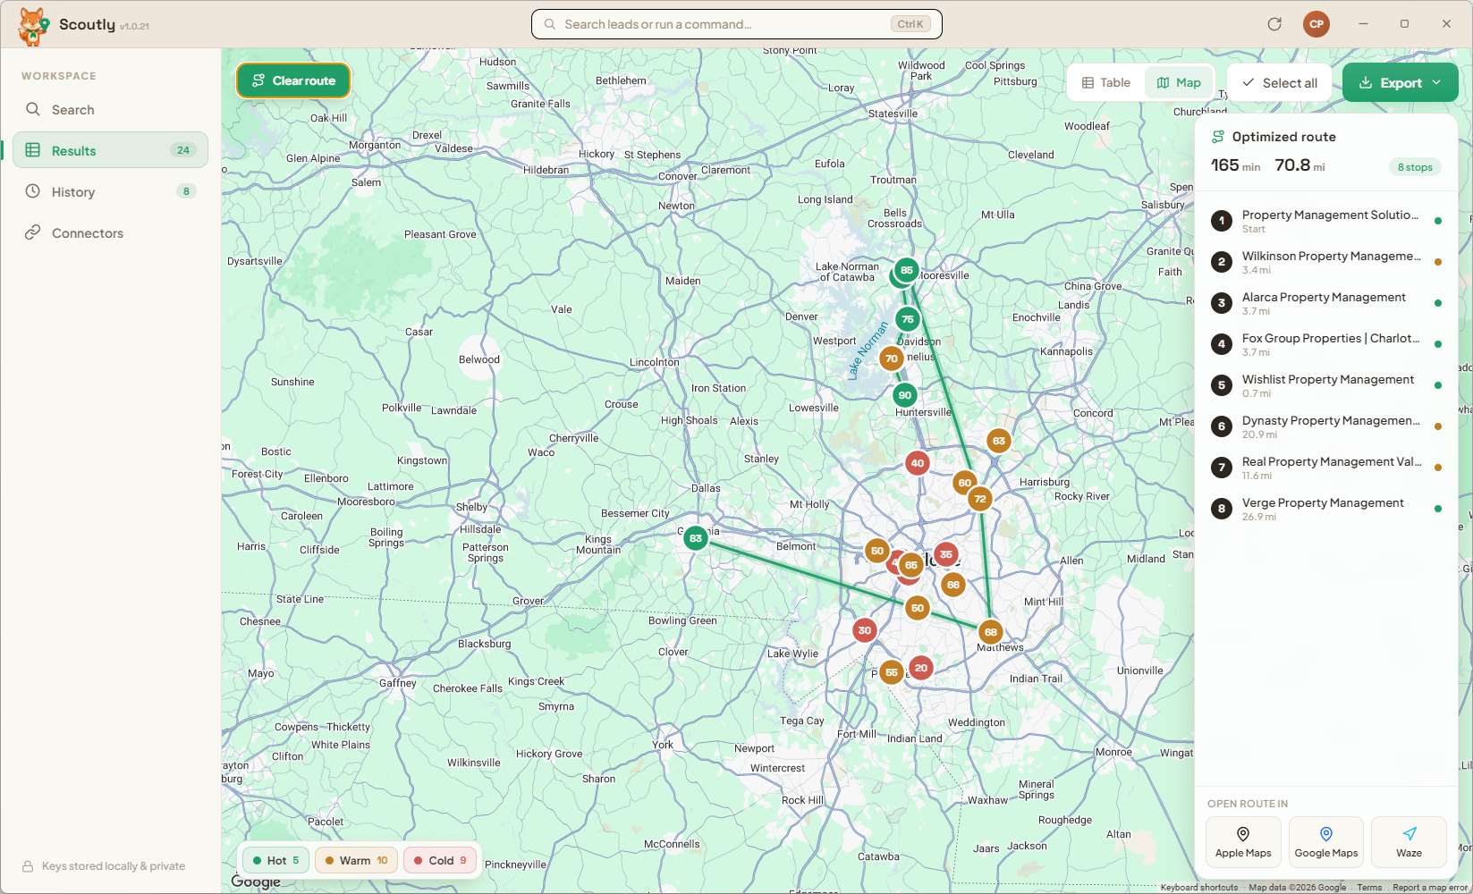This screenshot has height=894, width=1473.
Task: Click map marker scored 35
Action: (x=945, y=554)
